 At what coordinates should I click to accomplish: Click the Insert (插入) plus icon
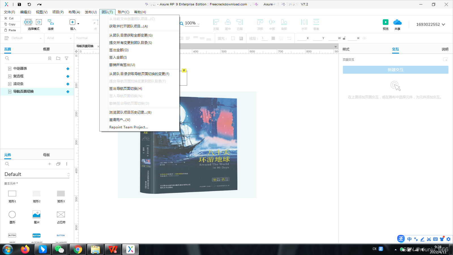[72, 22]
